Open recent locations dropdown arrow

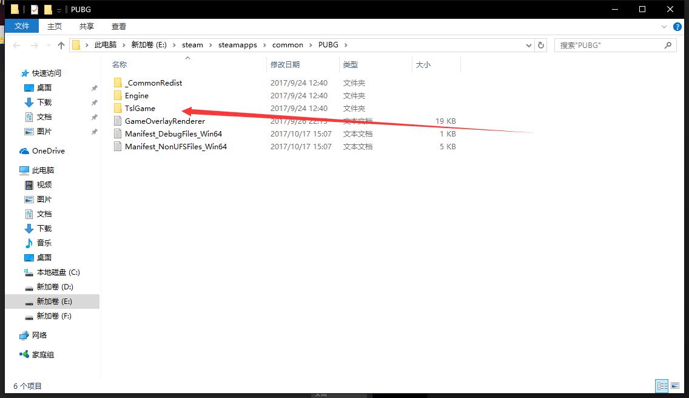[49, 45]
